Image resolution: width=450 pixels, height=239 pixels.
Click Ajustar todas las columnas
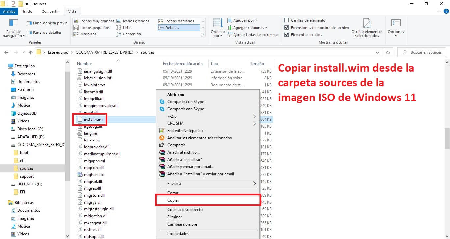pos(252,35)
